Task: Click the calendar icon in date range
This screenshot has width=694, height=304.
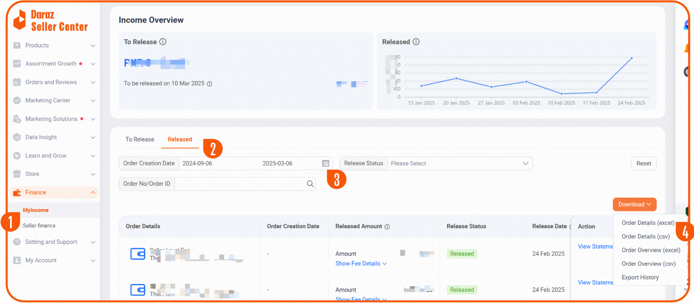Action: (326, 163)
